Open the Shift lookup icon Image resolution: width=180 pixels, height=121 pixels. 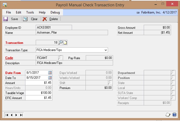[x=110, y=83]
